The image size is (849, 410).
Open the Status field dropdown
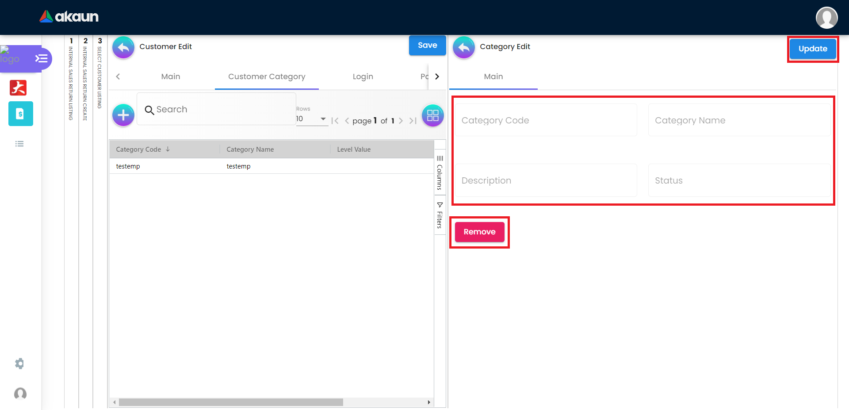tap(739, 180)
